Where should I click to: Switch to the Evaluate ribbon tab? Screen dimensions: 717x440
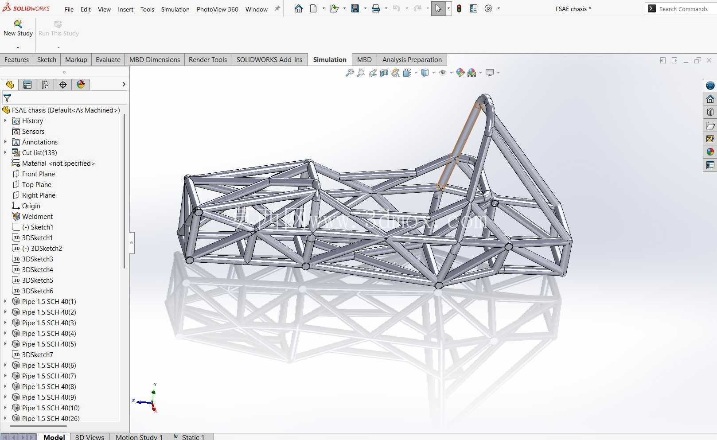[108, 60]
